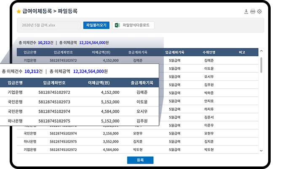Image resolution: width=285 pixels, height=169 pixels.
Task: Click the favorite star icon beside 급여이체등록
Action: point(19,11)
